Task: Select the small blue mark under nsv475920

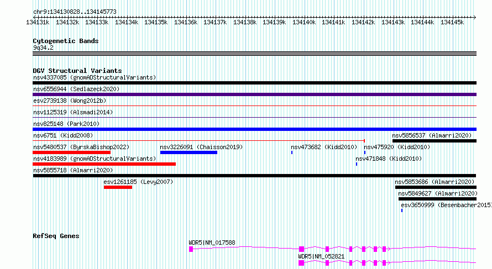Action: coord(365,152)
